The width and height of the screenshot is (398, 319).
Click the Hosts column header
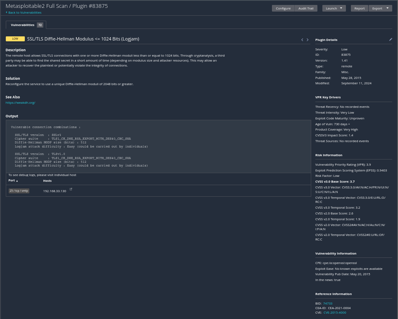tap(48, 181)
